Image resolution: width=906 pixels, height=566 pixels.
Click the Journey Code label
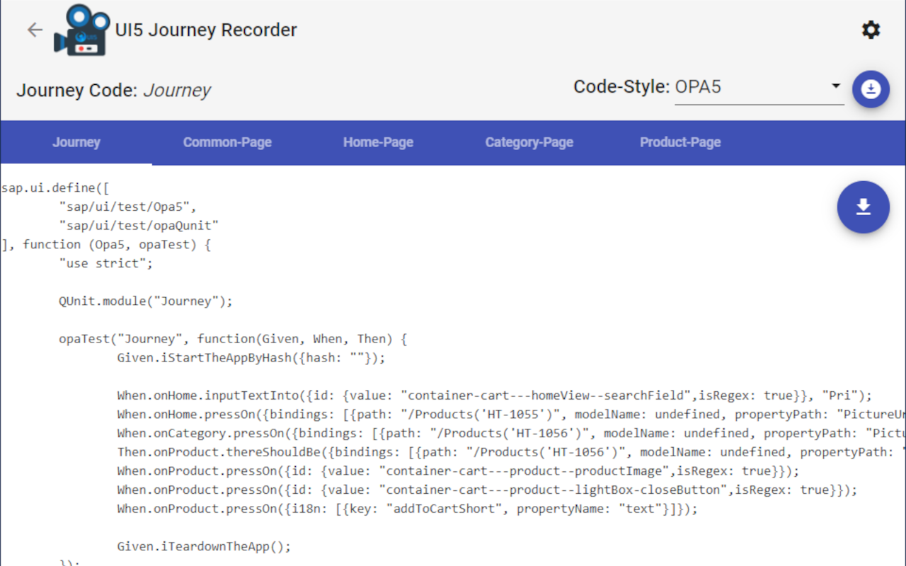pyautogui.click(x=76, y=90)
